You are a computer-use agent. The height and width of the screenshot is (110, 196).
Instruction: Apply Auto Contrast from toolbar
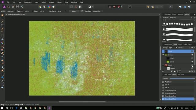[x=44, y=7]
